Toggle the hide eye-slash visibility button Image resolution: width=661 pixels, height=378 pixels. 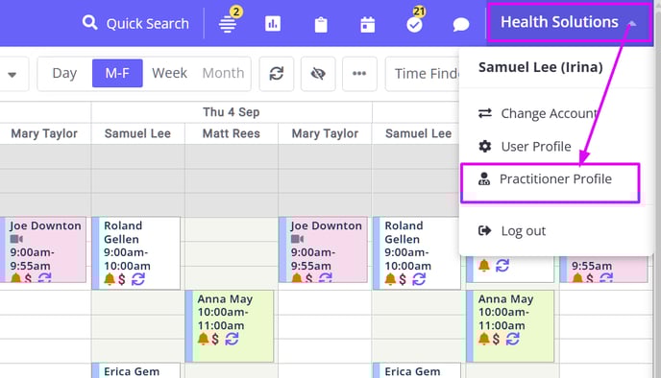point(318,74)
